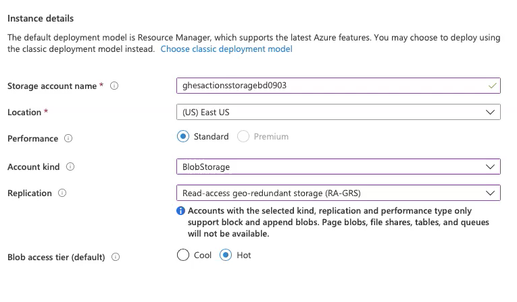
Task: Click the Replication info icon
Action: point(62,193)
